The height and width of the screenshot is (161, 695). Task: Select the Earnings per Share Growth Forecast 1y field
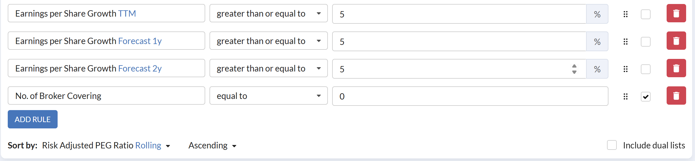106,41
